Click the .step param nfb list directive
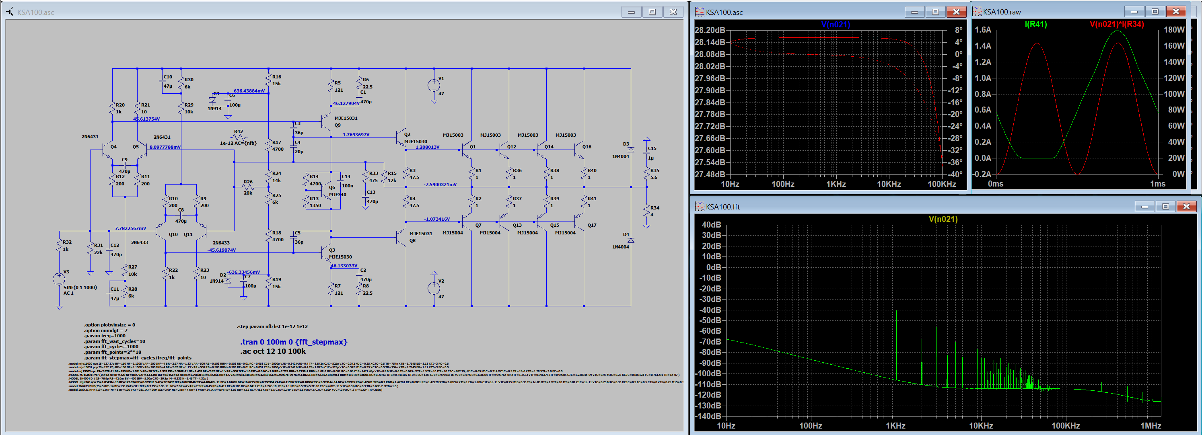 [x=272, y=326]
